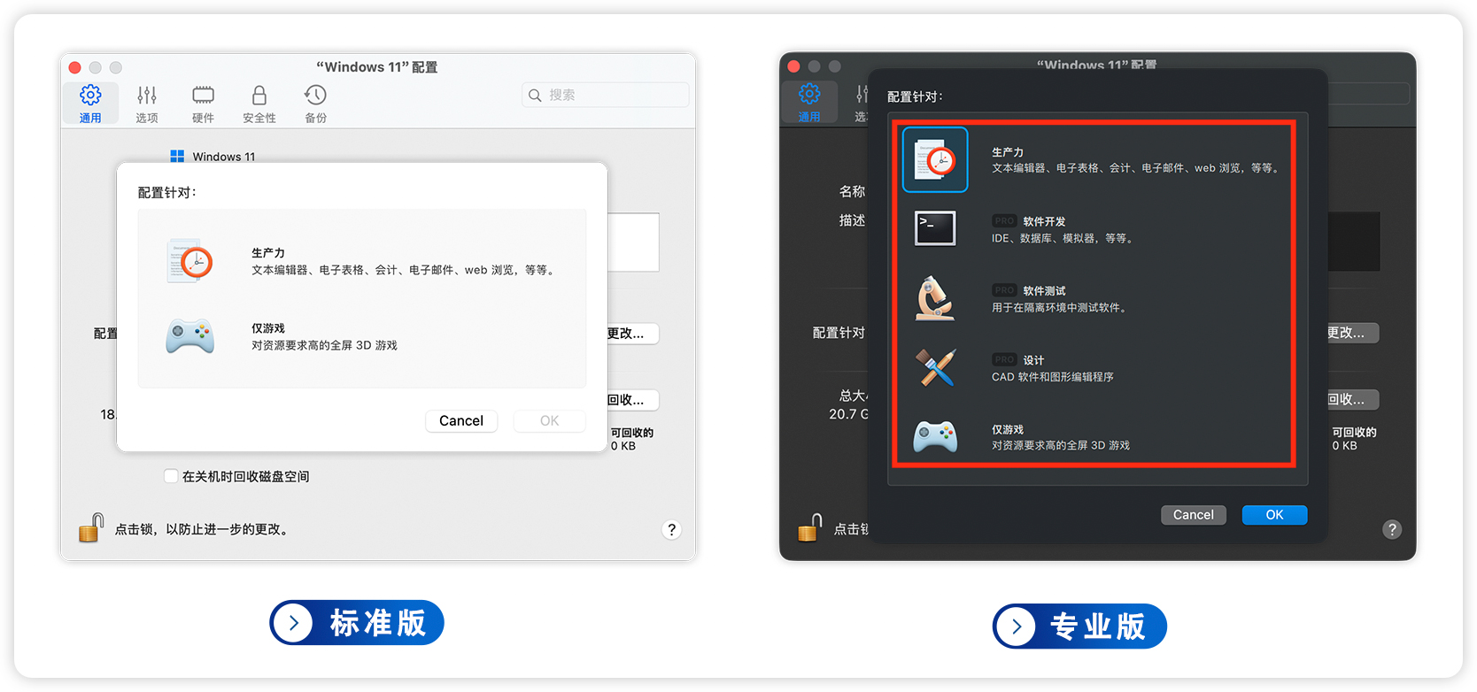Click the padlock icon in light window

[x=90, y=528]
